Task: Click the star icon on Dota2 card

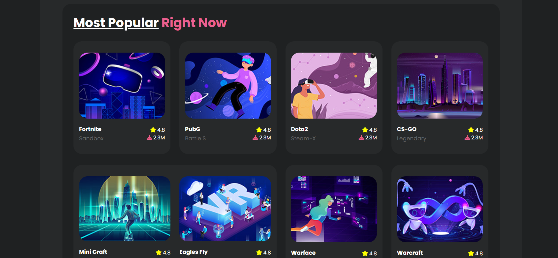Action: click(x=365, y=130)
